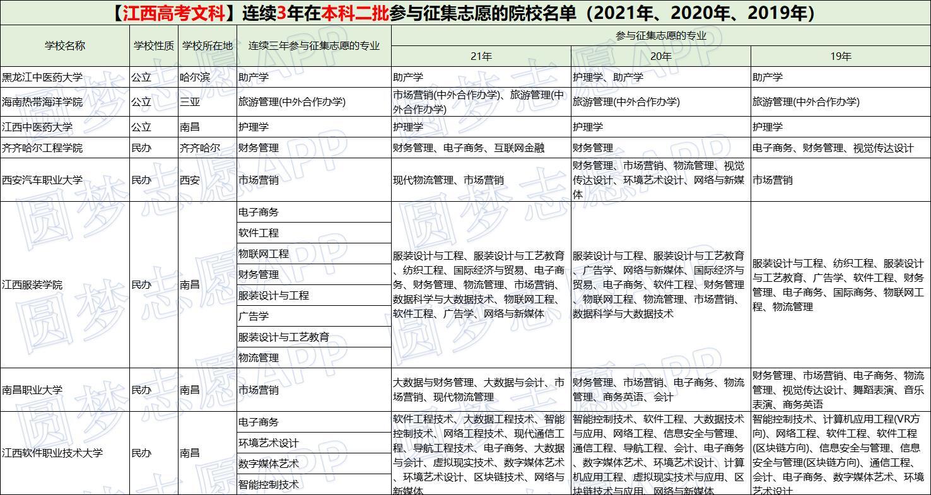Select 旅游管理(中外合作办学) three-year majors cell
Screen dimensions: 931x495
coord(314,102)
